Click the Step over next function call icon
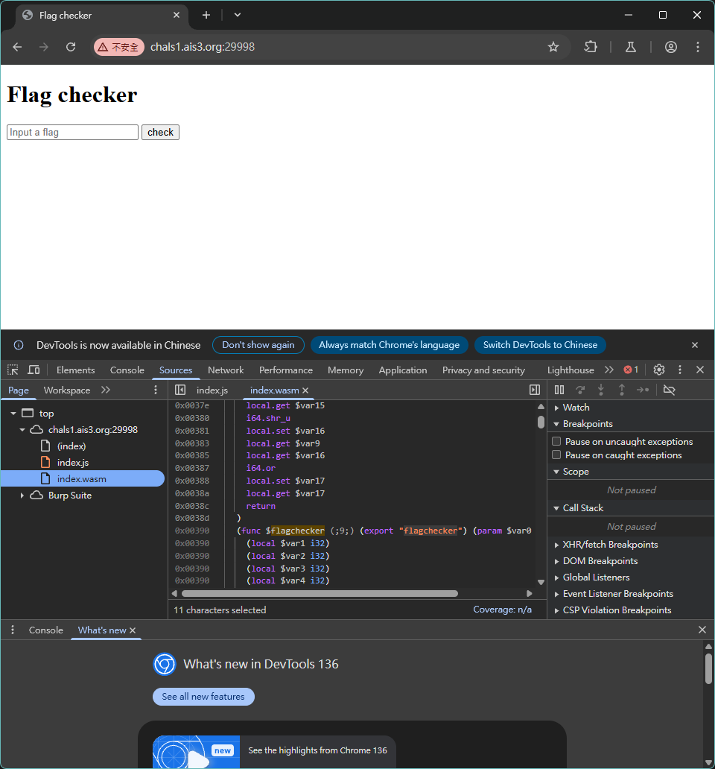Screen dimensions: 715x769 pyautogui.click(x=580, y=390)
